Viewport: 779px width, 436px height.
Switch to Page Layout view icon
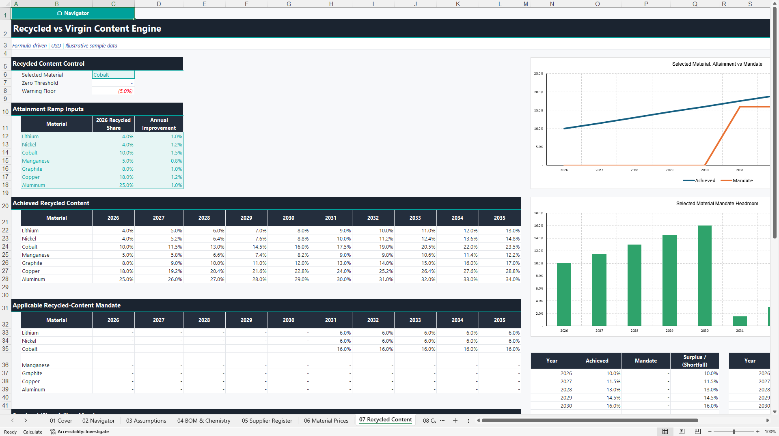pos(682,432)
